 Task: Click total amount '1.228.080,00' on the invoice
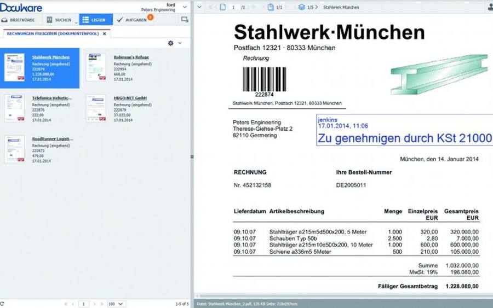pos(462,286)
